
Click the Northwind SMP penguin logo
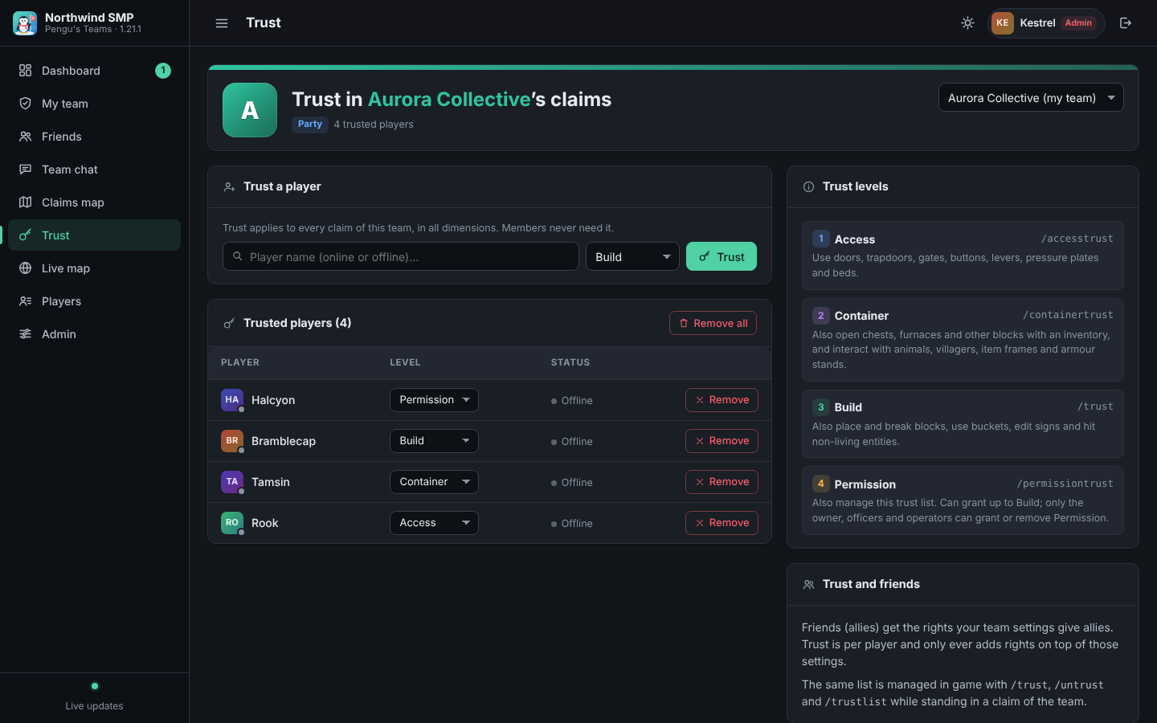25,23
